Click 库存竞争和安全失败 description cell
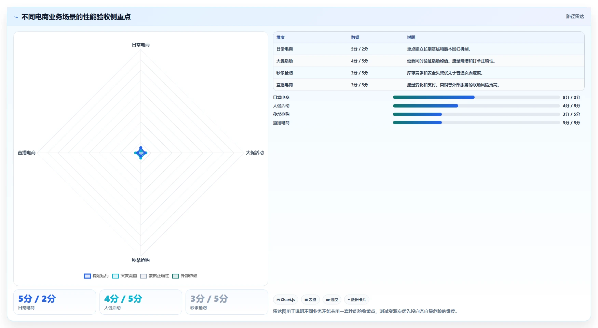 point(446,73)
